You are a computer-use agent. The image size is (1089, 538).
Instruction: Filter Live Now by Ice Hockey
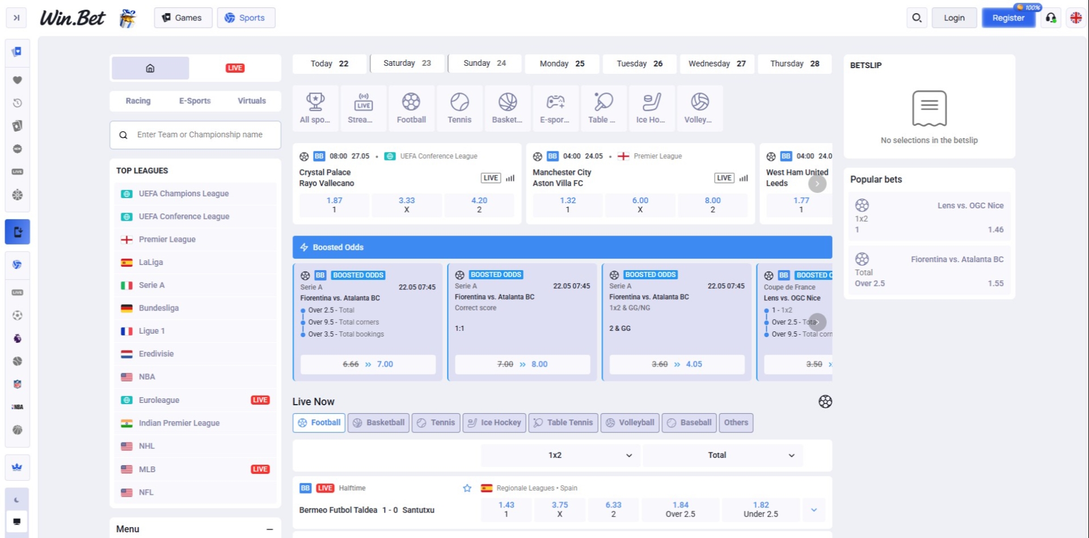(494, 423)
